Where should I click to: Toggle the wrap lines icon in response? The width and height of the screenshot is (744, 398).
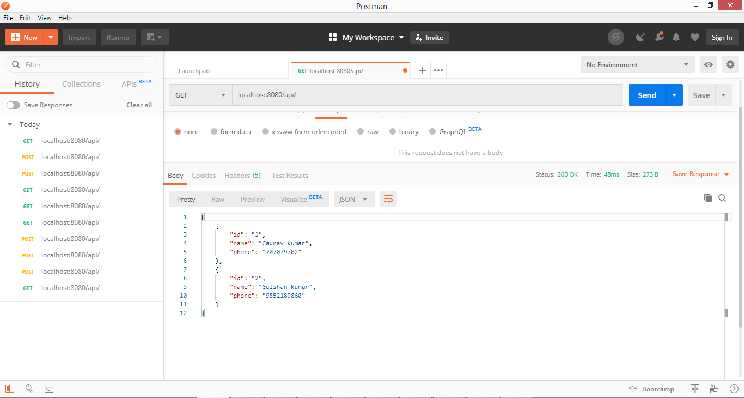tap(388, 199)
